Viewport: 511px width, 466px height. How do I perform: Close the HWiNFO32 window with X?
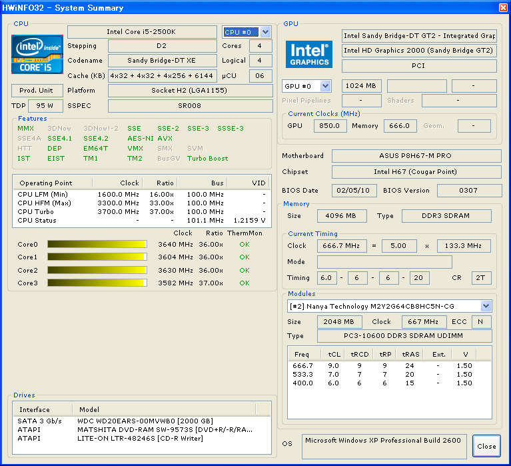click(x=504, y=7)
